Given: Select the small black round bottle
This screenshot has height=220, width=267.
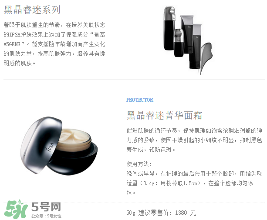Looking at the screenshot, I should (x=179, y=43).
